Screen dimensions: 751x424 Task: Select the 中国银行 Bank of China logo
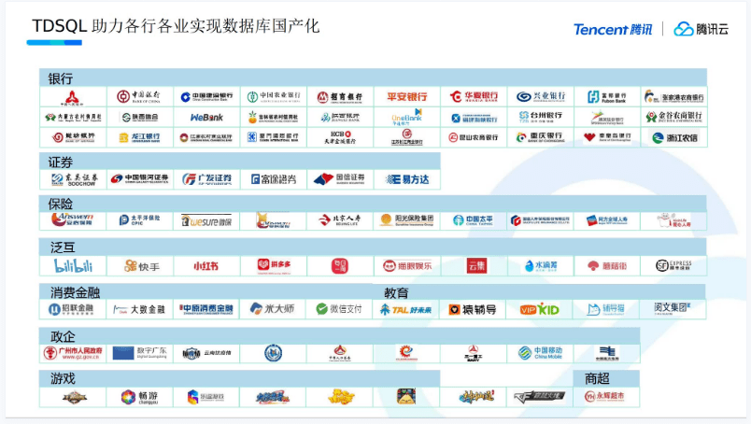coord(138,97)
